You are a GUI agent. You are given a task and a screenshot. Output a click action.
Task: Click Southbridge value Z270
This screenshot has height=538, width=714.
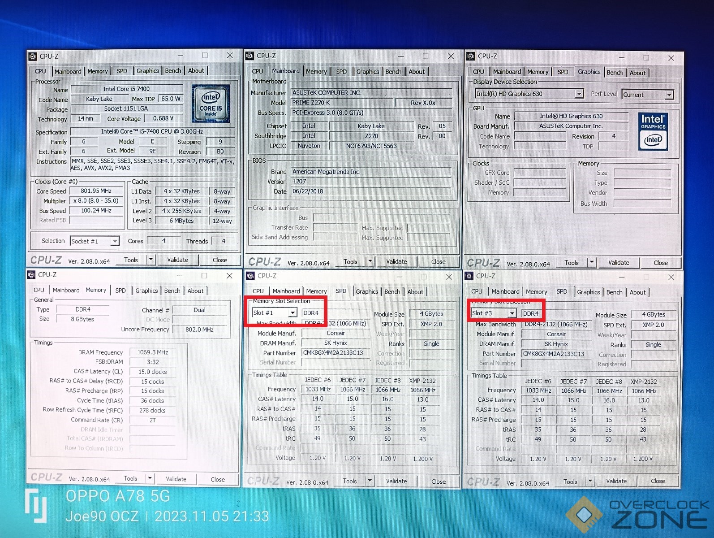click(371, 136)
